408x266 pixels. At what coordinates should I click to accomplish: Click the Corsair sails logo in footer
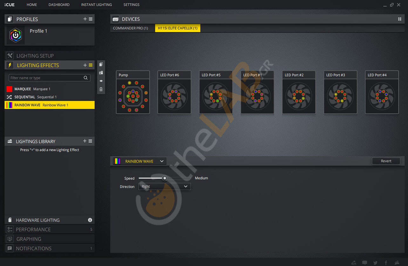coord(397,263)
